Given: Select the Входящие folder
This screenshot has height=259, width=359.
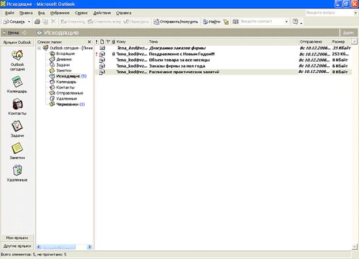Looking at the screenshot, I should tap(65, 54).
